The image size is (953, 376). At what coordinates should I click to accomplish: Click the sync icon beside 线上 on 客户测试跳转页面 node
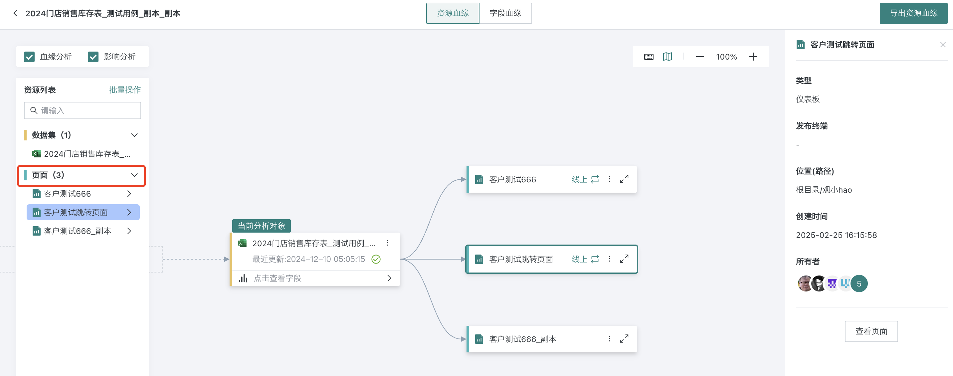pos(595,259)
